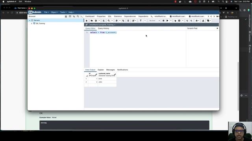Collapse the Servers tree node arrow

click(30, 20)
